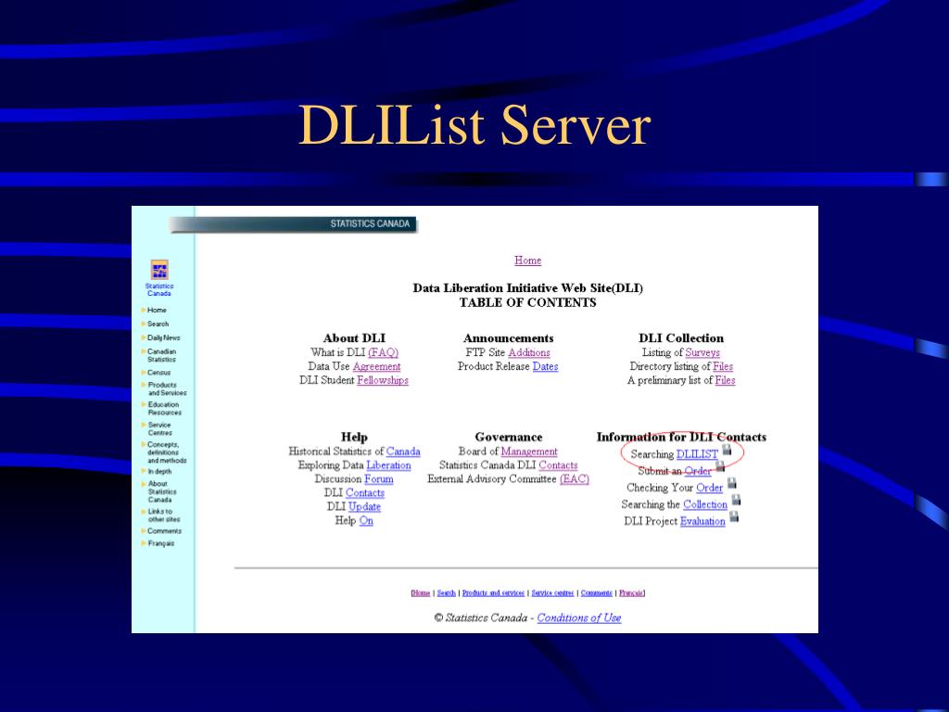Open Education Resources in the sidebar
Screen dimensions: 949x712
click(x=165, y=409)
